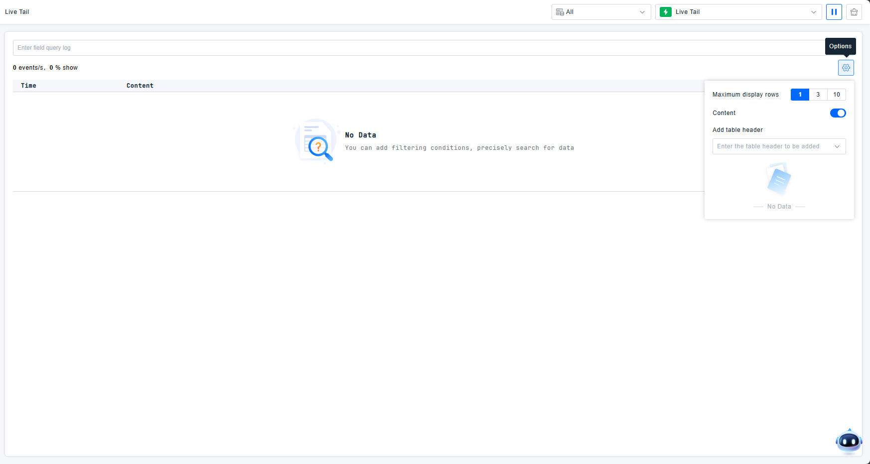Set maximum display rows to 10

836,95
